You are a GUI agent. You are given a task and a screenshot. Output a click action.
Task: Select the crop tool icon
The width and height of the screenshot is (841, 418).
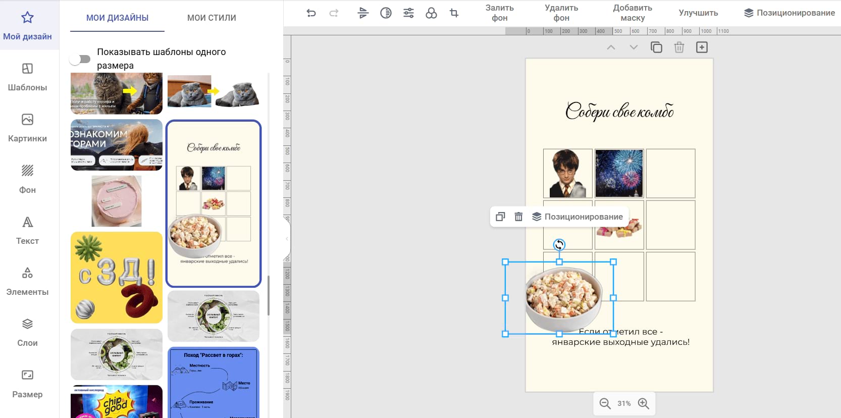(454, 13)
